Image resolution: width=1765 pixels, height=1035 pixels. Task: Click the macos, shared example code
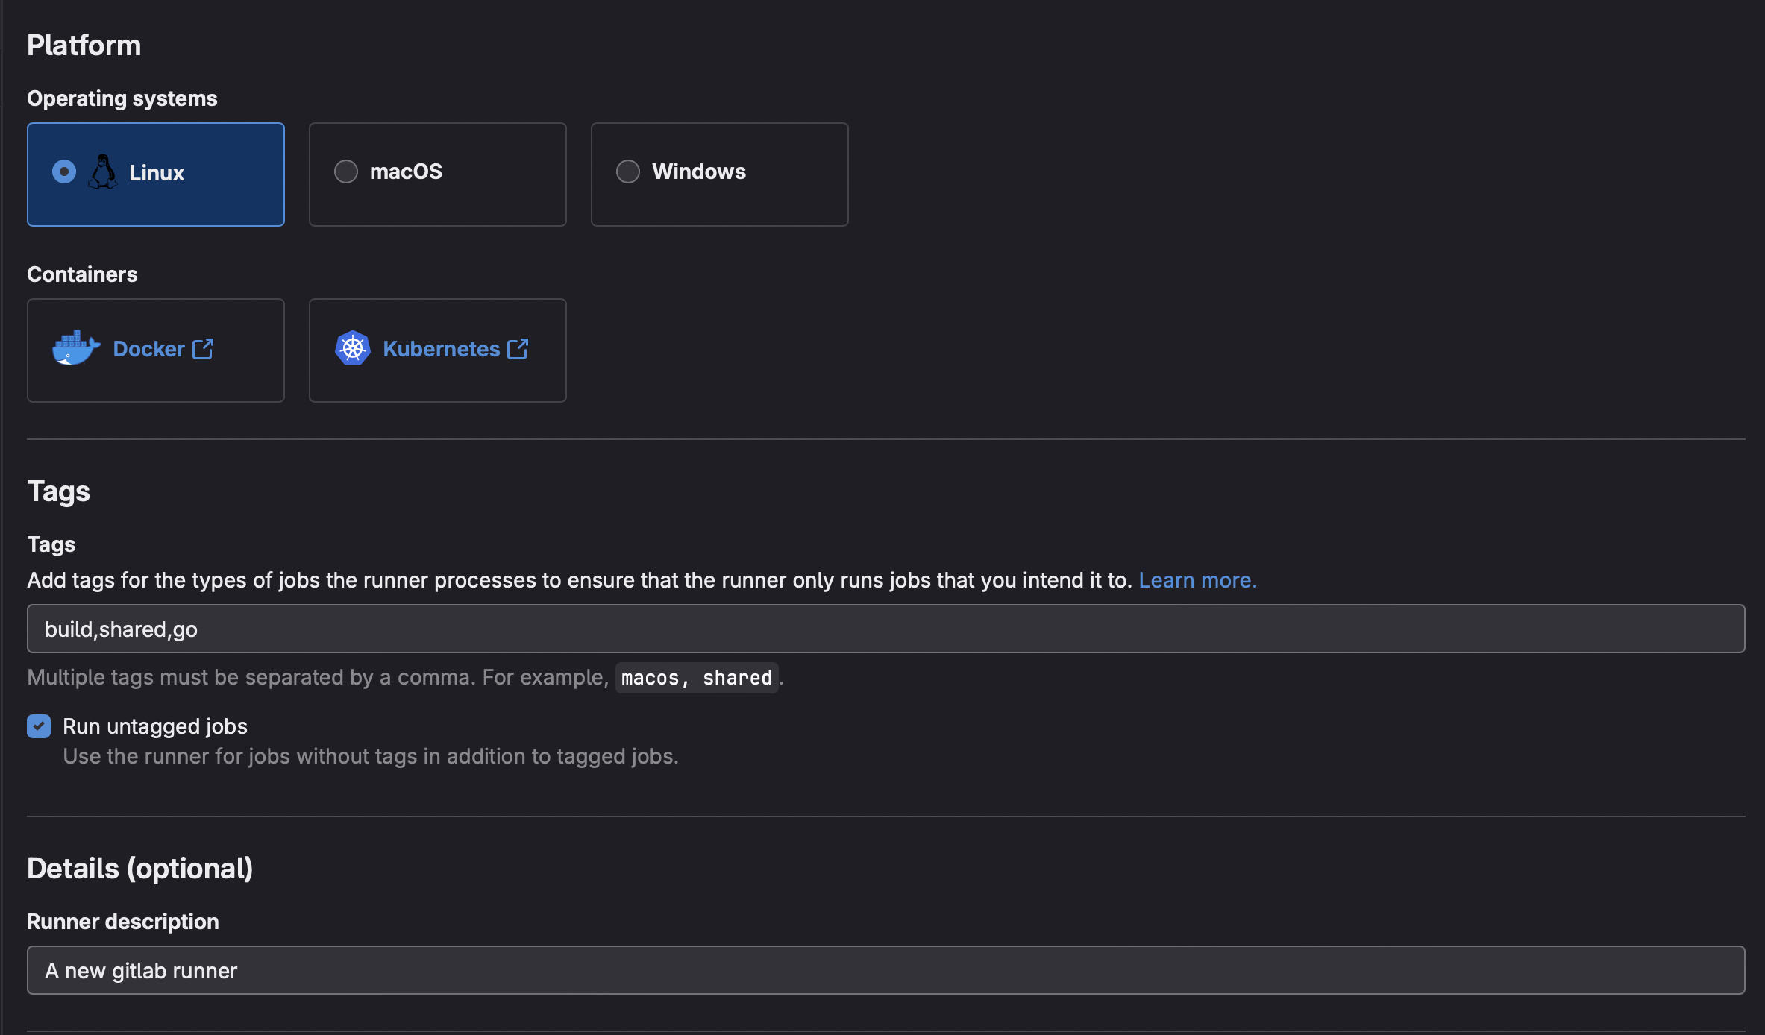(696, 678)
